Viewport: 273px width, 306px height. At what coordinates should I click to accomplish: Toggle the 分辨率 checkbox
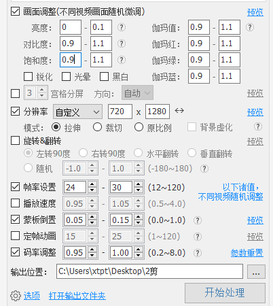15,112
